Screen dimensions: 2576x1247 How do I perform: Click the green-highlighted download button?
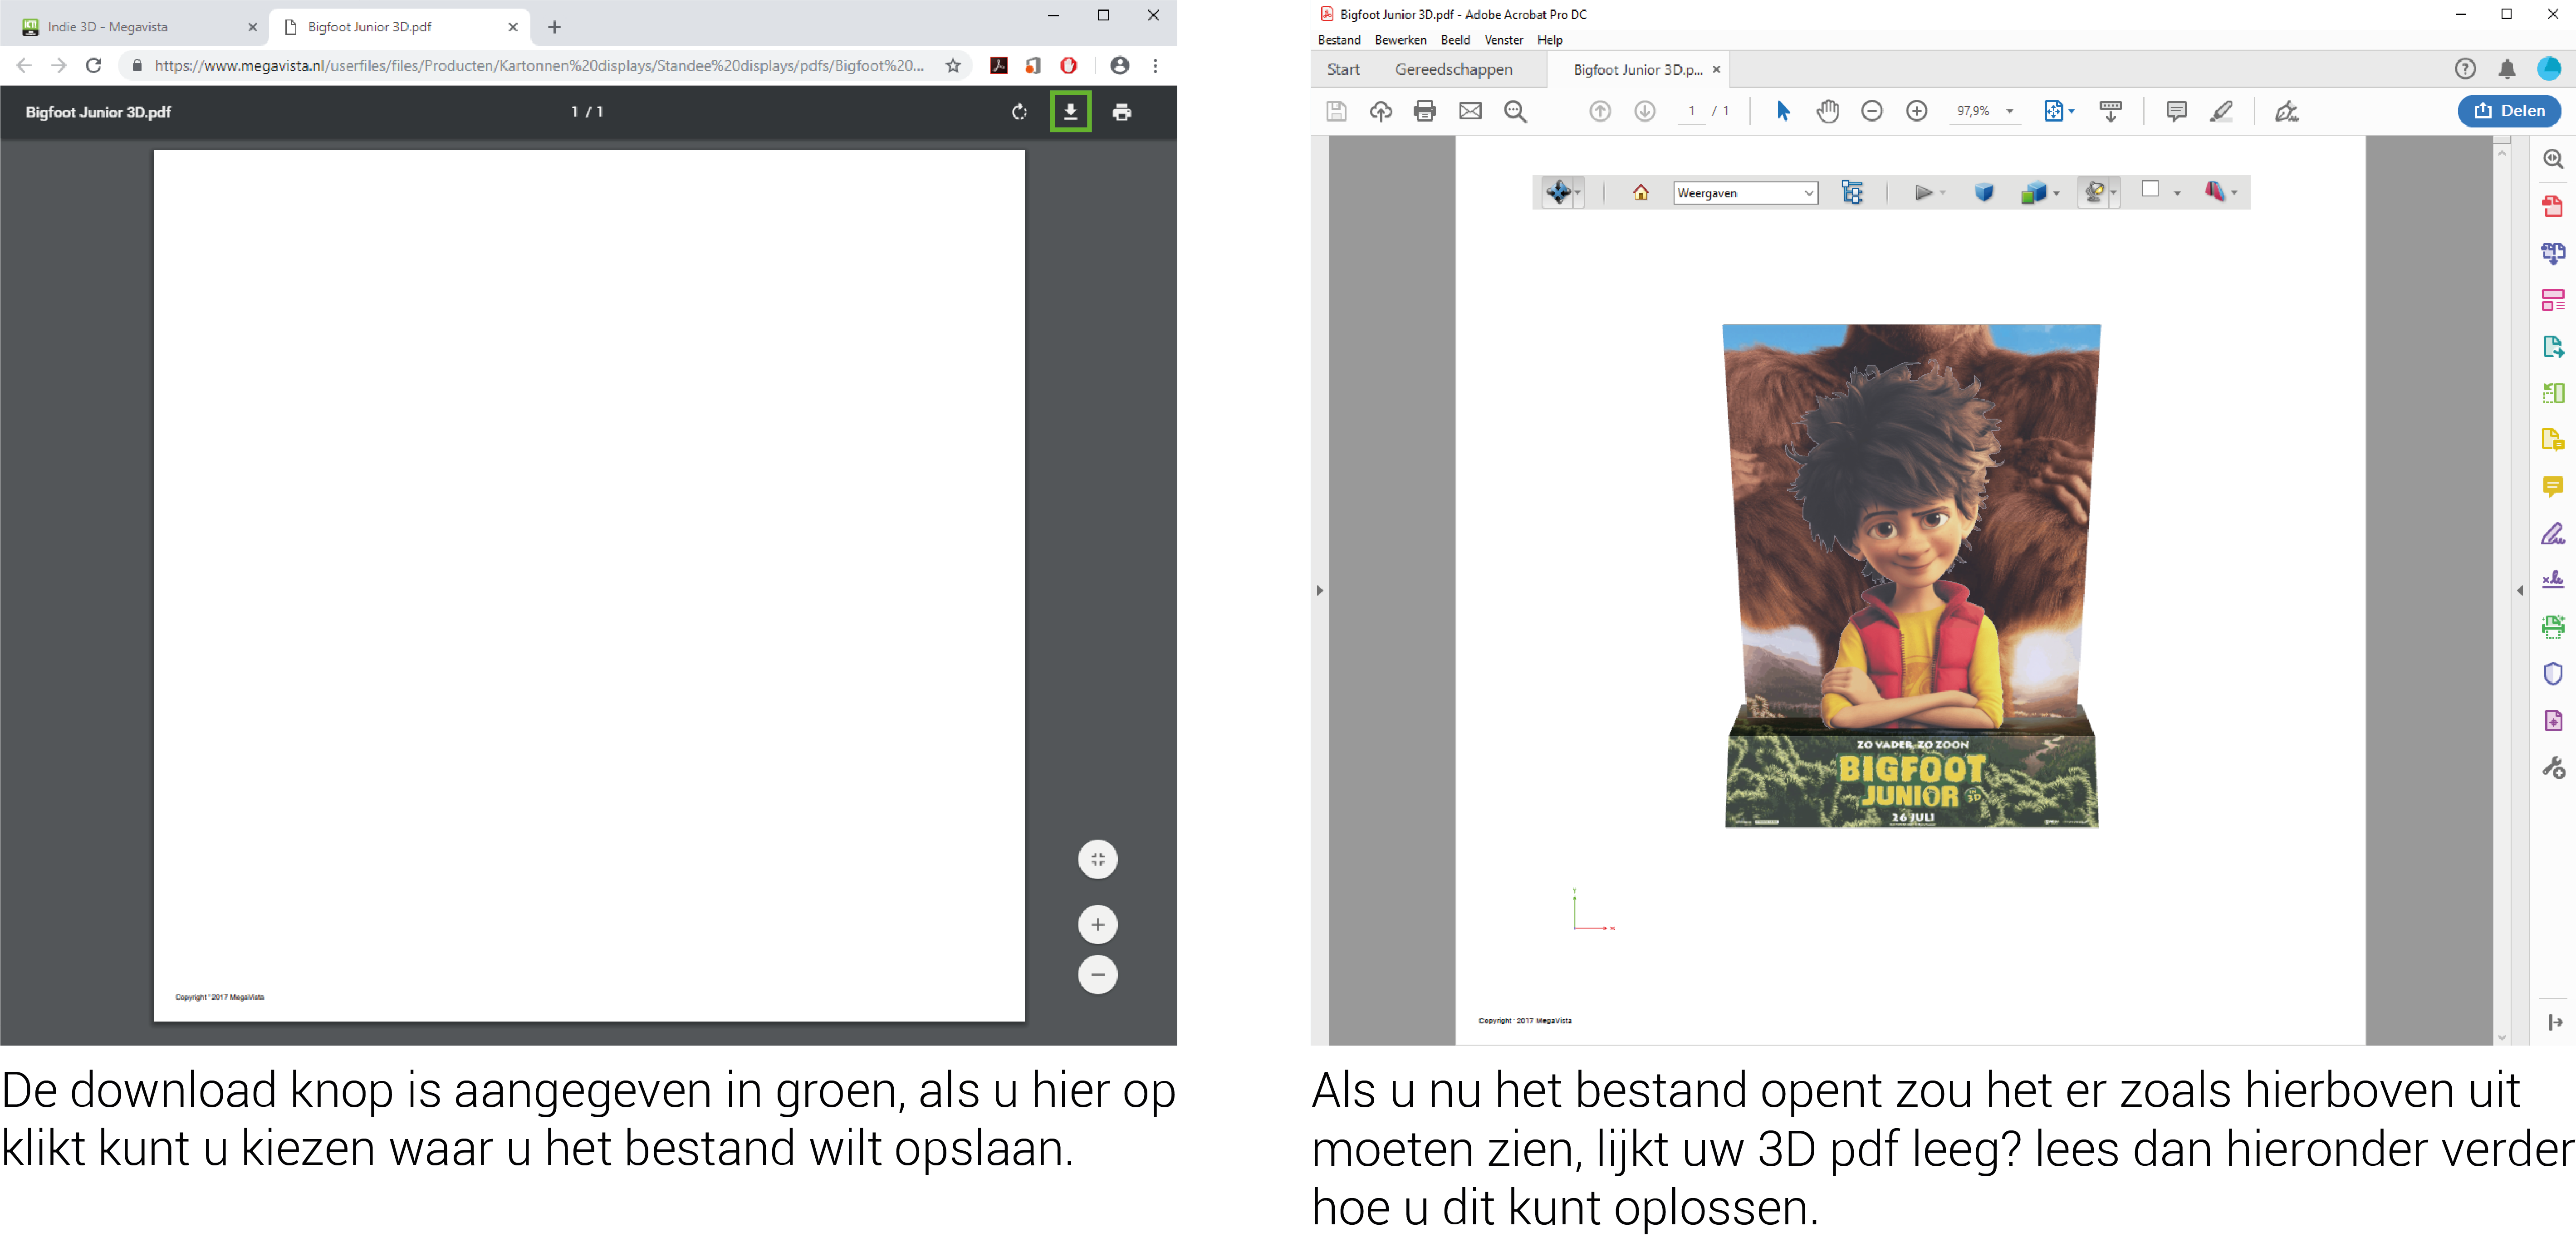[x=1070, y=112]
